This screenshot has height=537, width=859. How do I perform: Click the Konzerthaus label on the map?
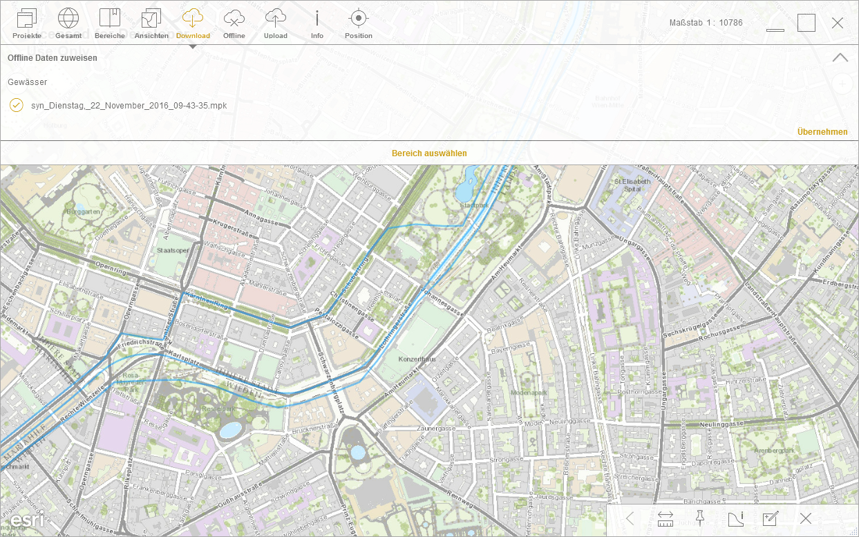(417, 359)
